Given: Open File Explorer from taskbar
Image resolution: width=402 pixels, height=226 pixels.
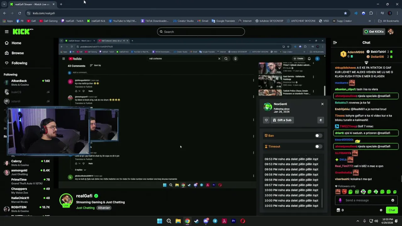Looking at the screenshot, I should click(x=178, y=221).
